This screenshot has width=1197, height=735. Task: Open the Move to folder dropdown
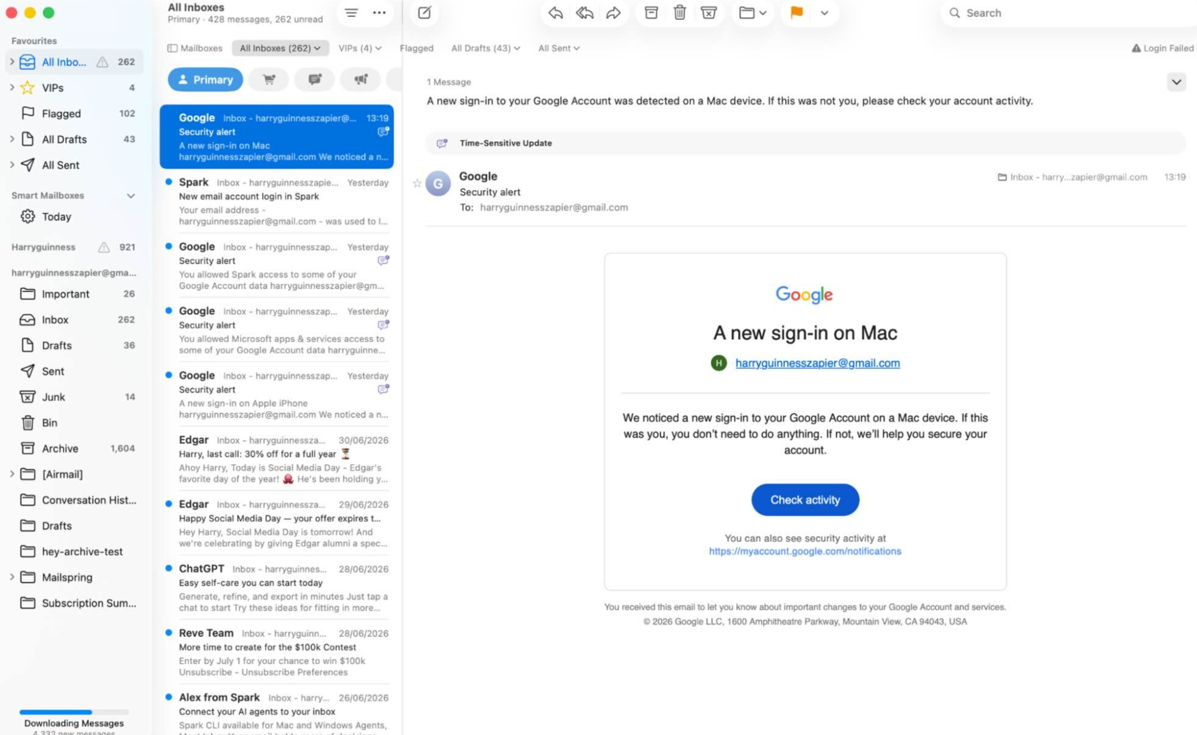click(753, 13)
